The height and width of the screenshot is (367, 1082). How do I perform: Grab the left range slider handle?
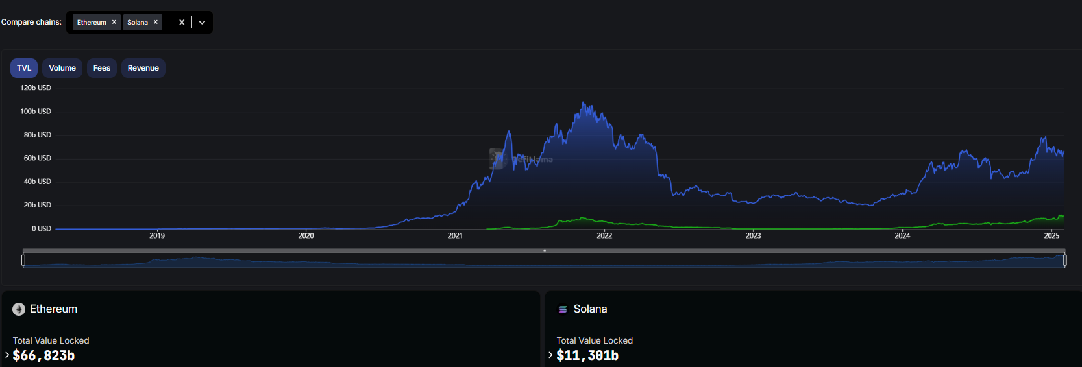pos(23,260)
